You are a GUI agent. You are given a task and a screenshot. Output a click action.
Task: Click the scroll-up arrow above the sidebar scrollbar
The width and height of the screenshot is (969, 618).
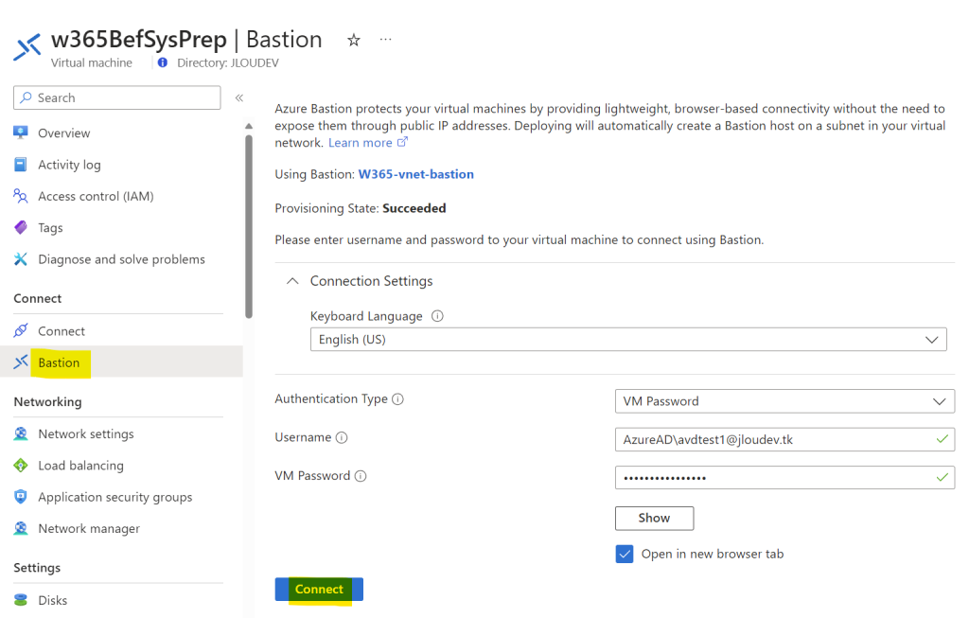click(x=249, y=126)
